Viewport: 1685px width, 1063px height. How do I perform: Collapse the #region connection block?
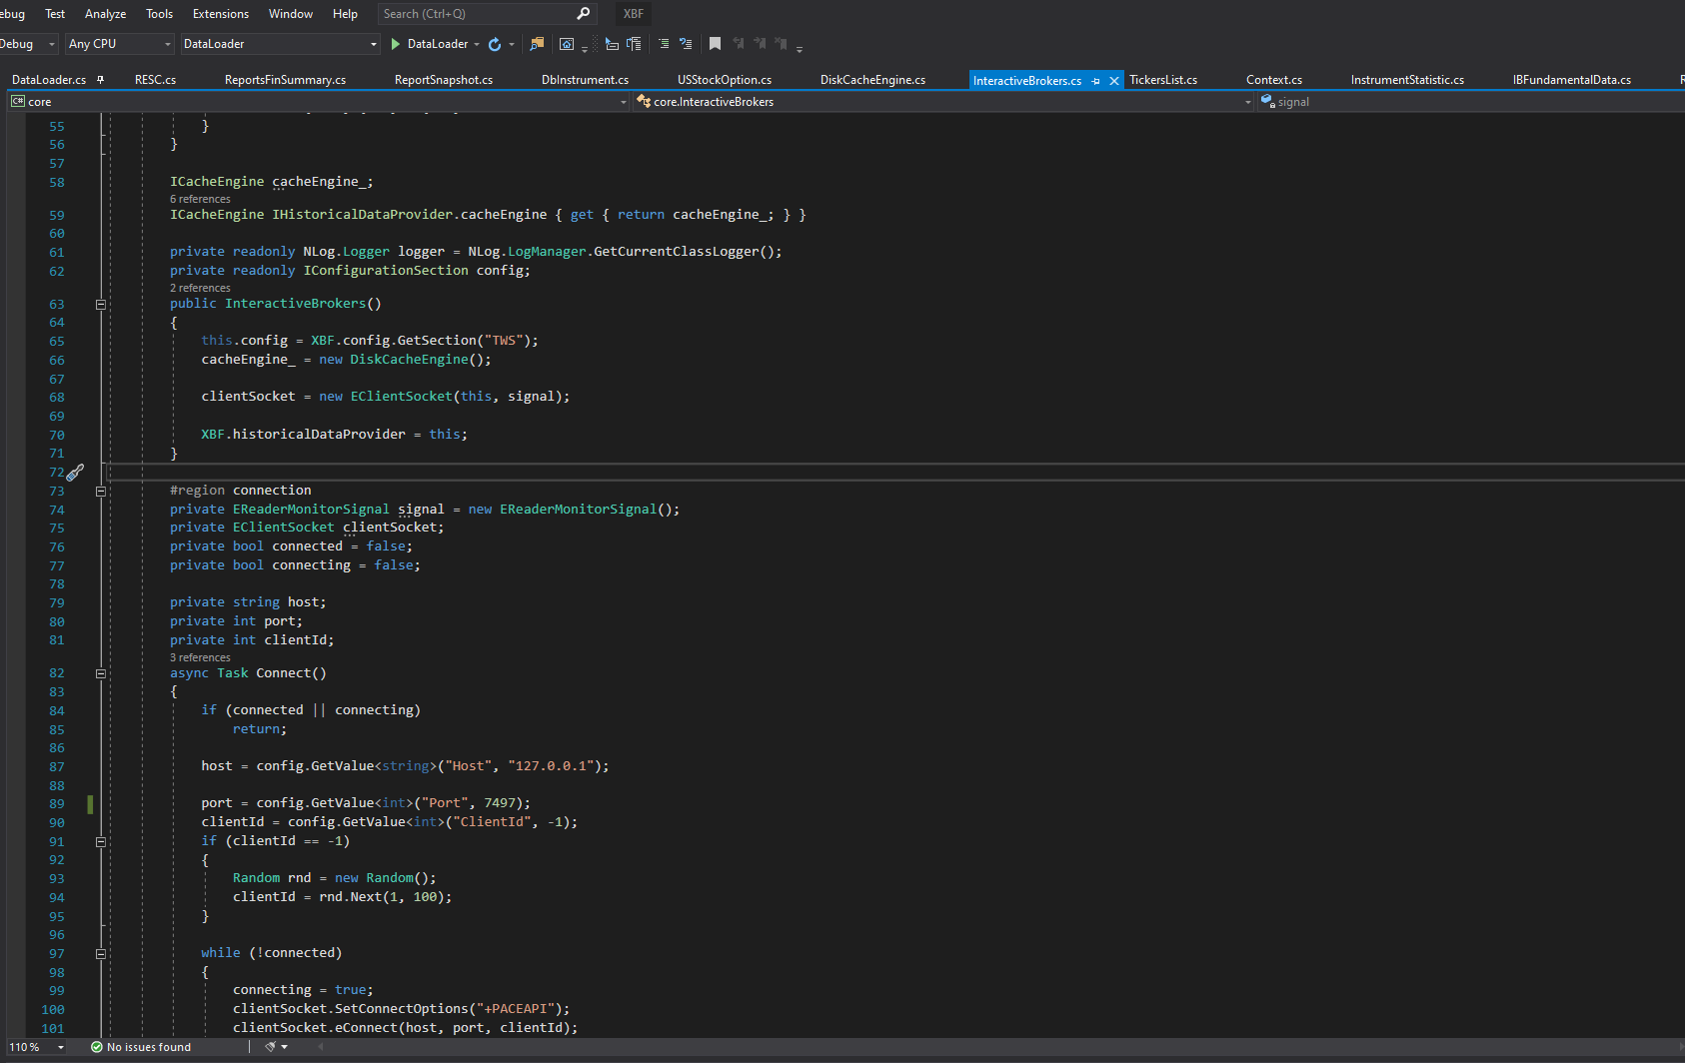pos(101,492)
